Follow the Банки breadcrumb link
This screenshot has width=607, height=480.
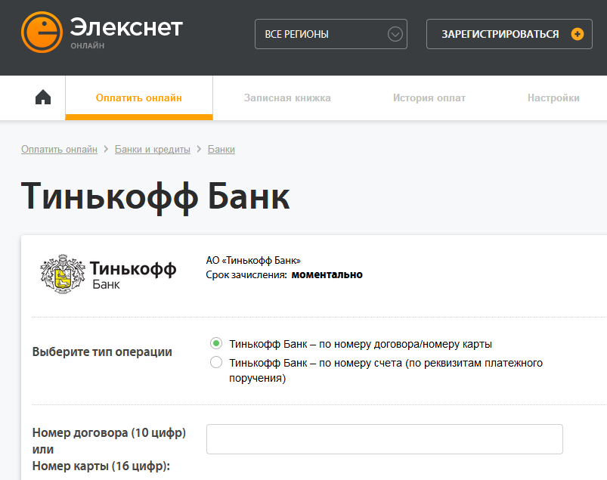221,149
